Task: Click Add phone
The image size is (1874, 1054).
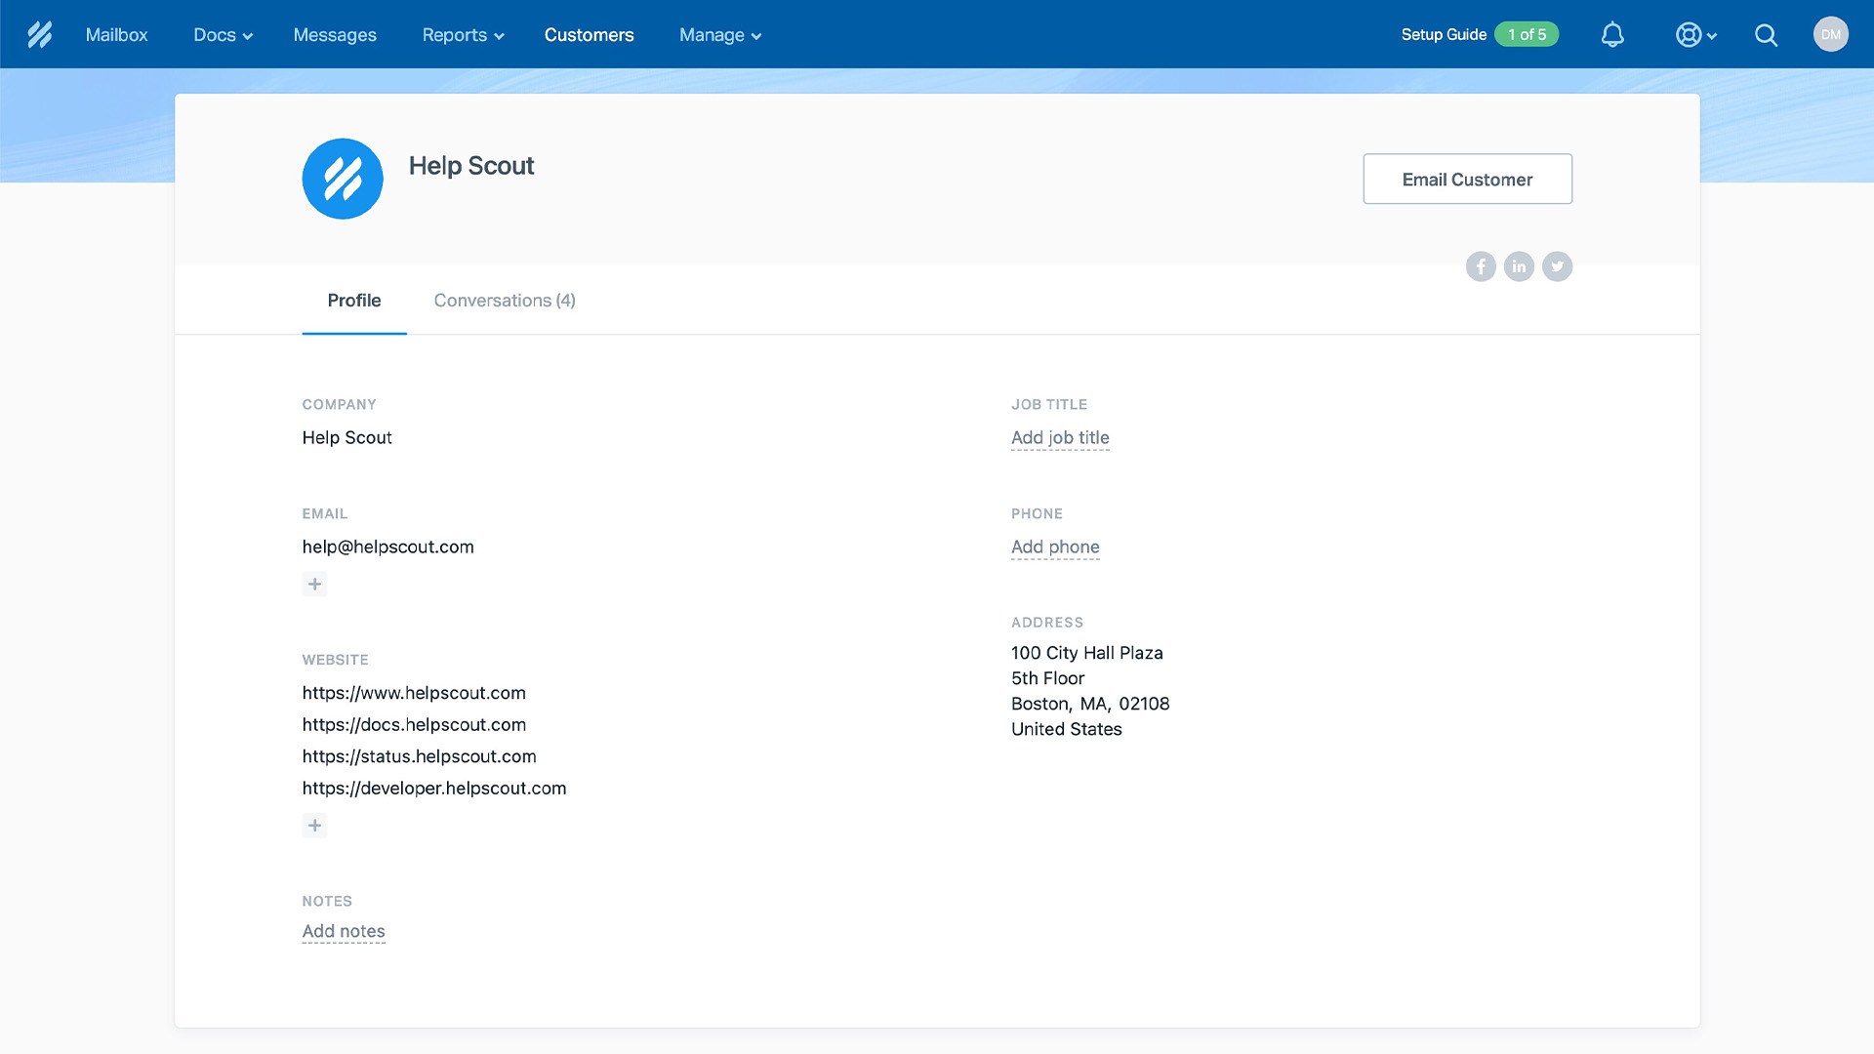Action: [x=1055, y=547]
